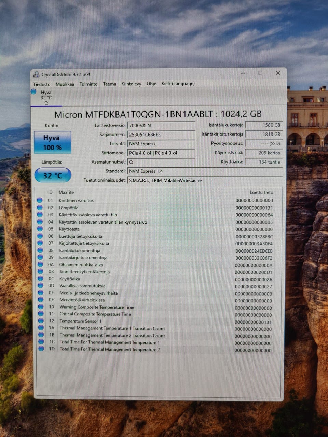
Task: Click the blue status orb next to Hyvä drive tab
Action: 33,91
